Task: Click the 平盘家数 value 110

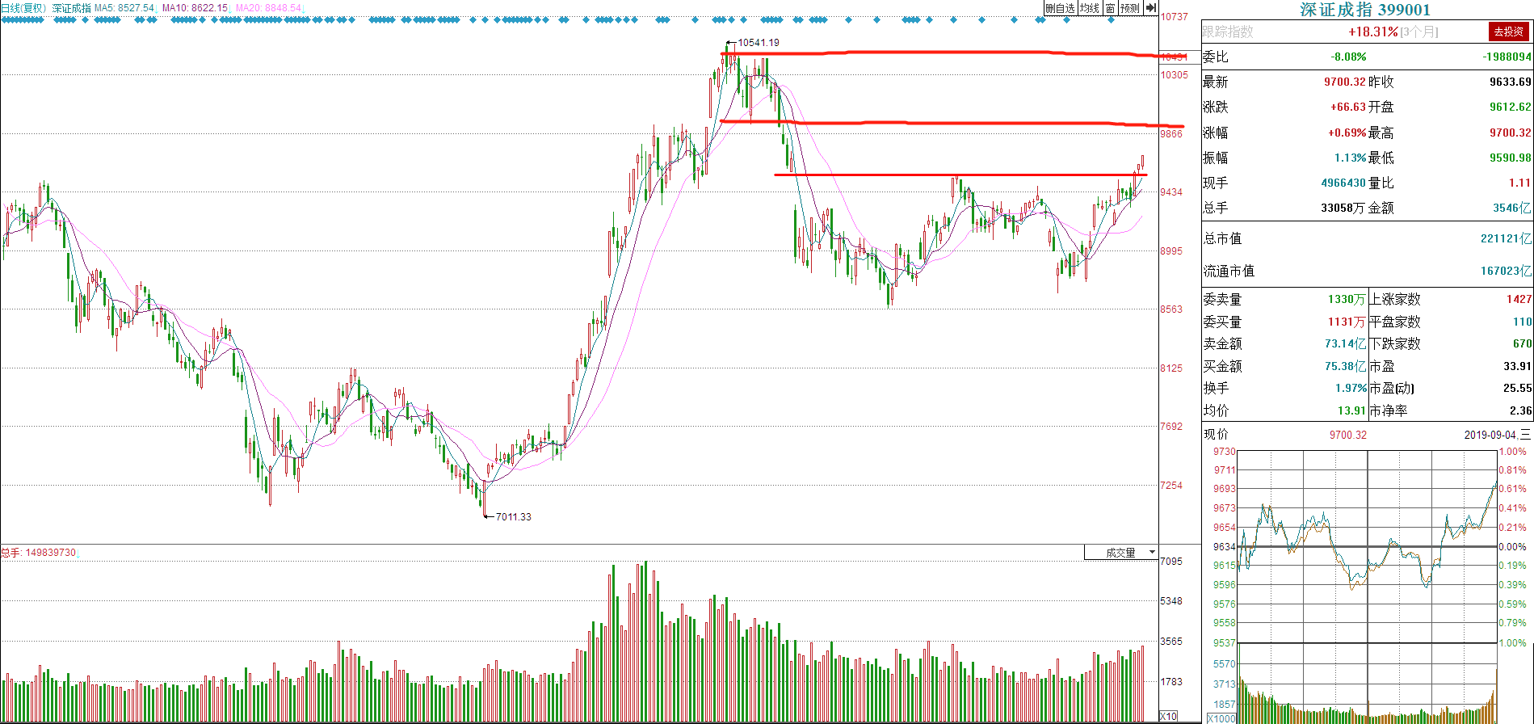Action: (x=1522, y=322)
